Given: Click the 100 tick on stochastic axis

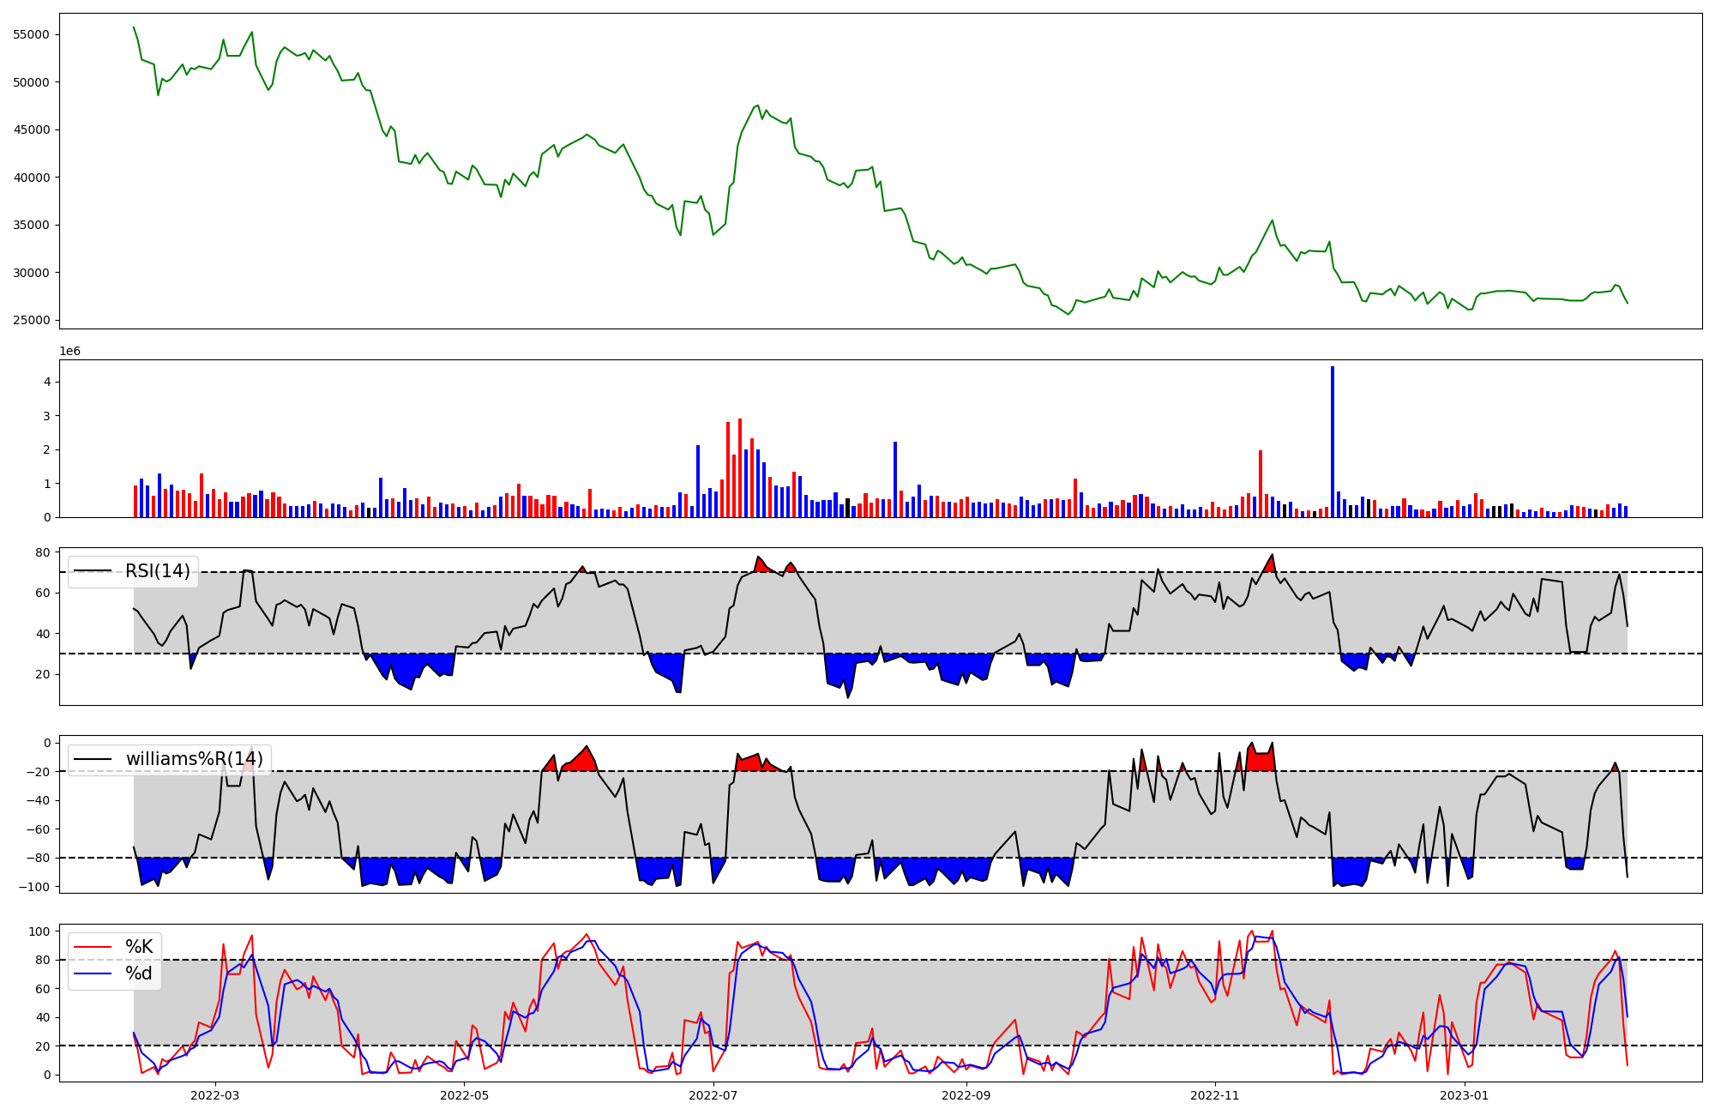Looking at the screenshot, I should click(39, 931).
